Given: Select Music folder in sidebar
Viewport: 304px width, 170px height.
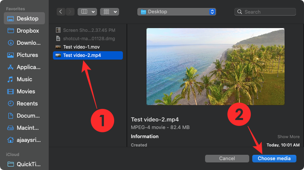Looking at the screenshot, I should (24, 79).
